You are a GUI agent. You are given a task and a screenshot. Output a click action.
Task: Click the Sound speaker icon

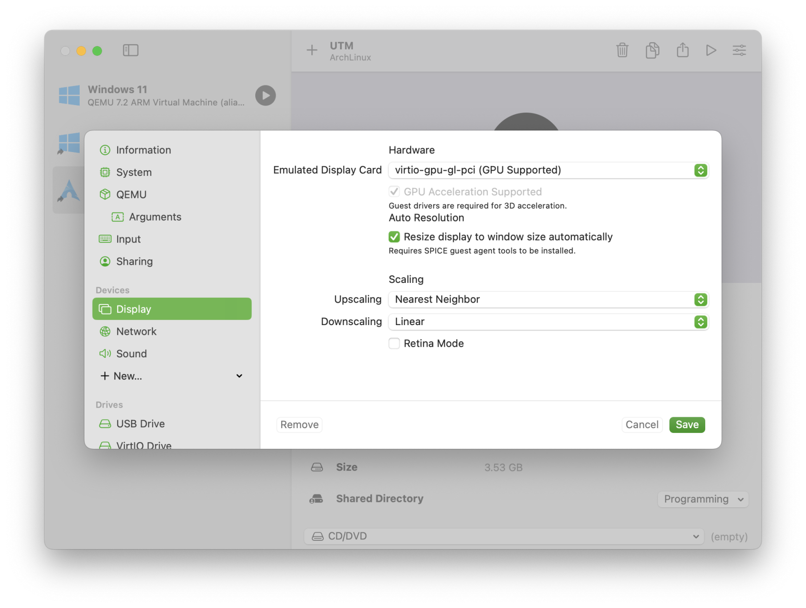tap(105, 353)
